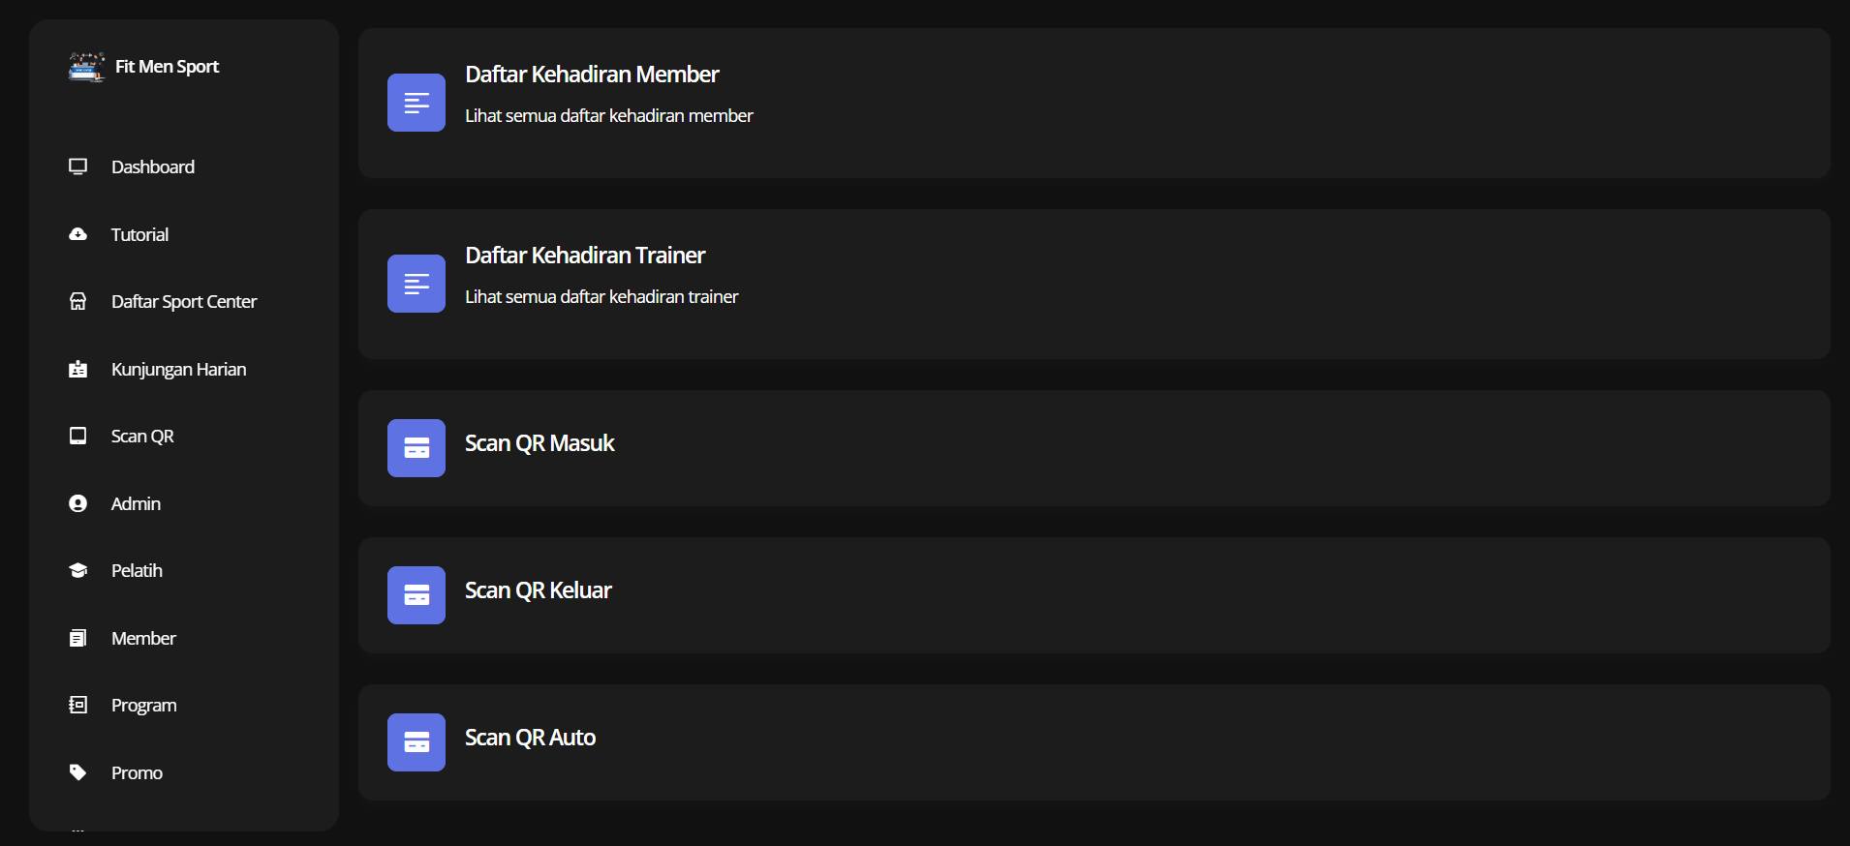The height and width of the screenshot is (846, 1850).
Task: Click the Daftar Sport Center store icon
Action: tap(78, 302)
